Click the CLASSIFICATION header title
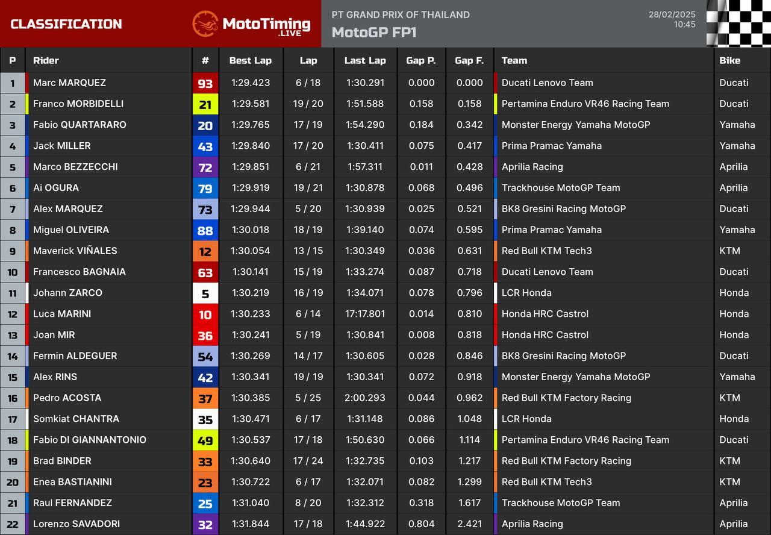Screen dimensions: 771x535 pyautogui.click(x=66, y=24)
